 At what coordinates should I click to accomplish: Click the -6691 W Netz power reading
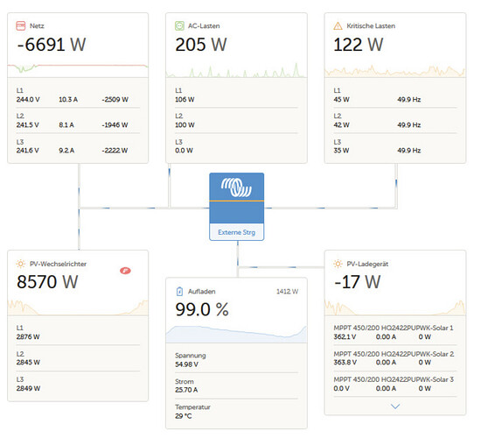(x=52, y=45)
